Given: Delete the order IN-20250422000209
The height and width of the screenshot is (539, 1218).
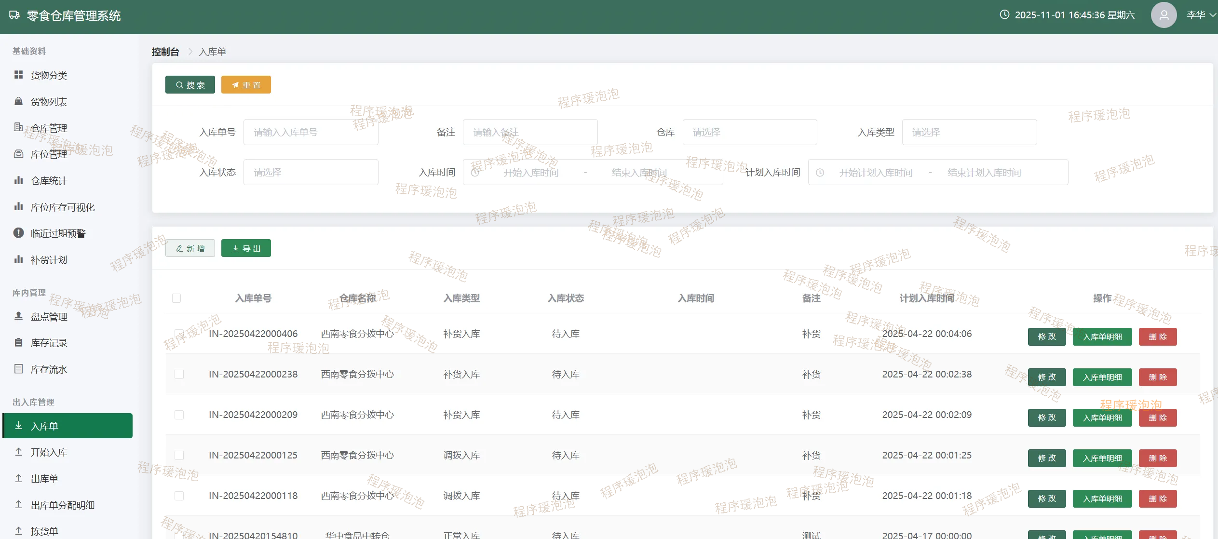Looking at the screenshot, I should coord(1157,418).
